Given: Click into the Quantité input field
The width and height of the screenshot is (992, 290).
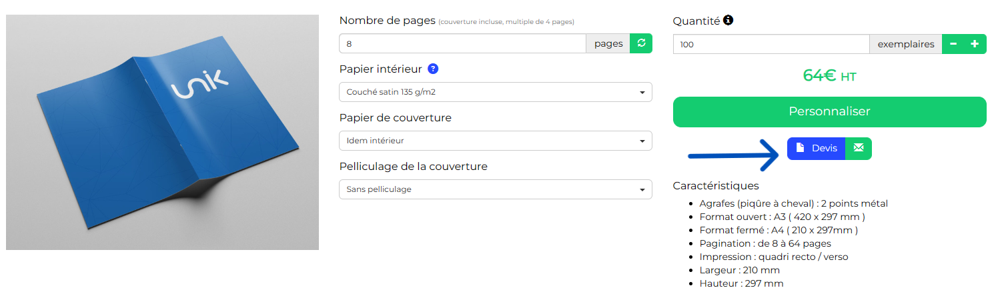Looking at the screenshot, I should click(x=771, y=44).
